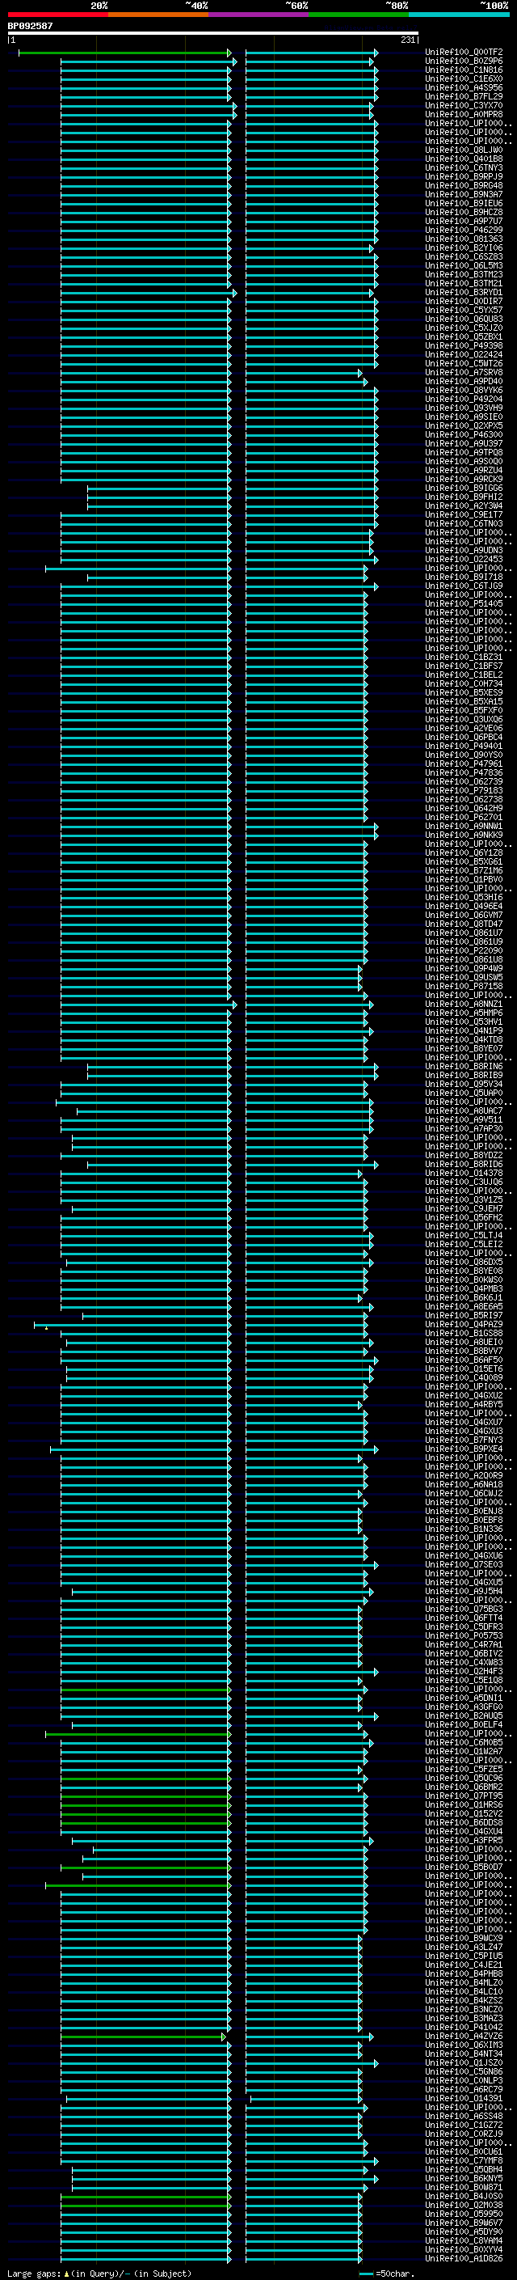517x2280 pixels.
Task: Select subject label UniRef100_A9U397
Action: point(464,443)
